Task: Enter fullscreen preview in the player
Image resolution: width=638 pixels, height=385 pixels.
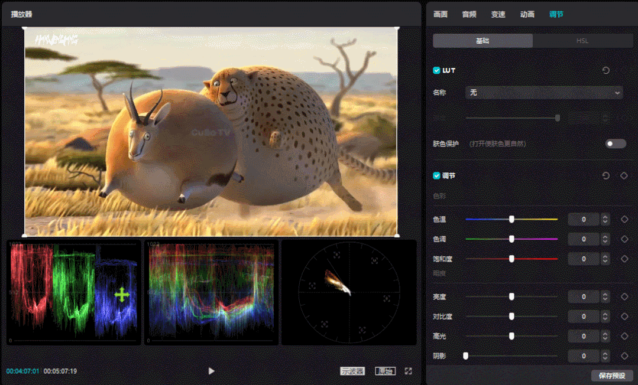Action: [408, 371]
